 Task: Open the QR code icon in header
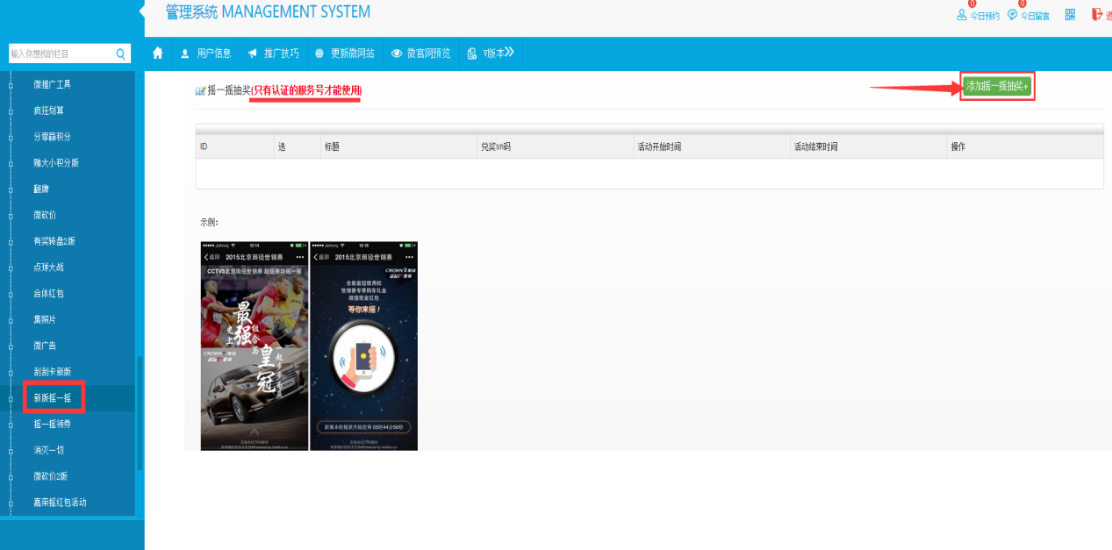[1070, 15]
